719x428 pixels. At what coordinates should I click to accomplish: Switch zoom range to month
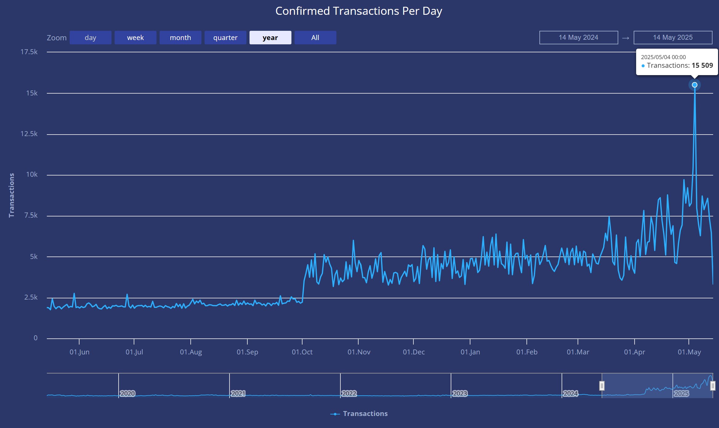[180, 38]
